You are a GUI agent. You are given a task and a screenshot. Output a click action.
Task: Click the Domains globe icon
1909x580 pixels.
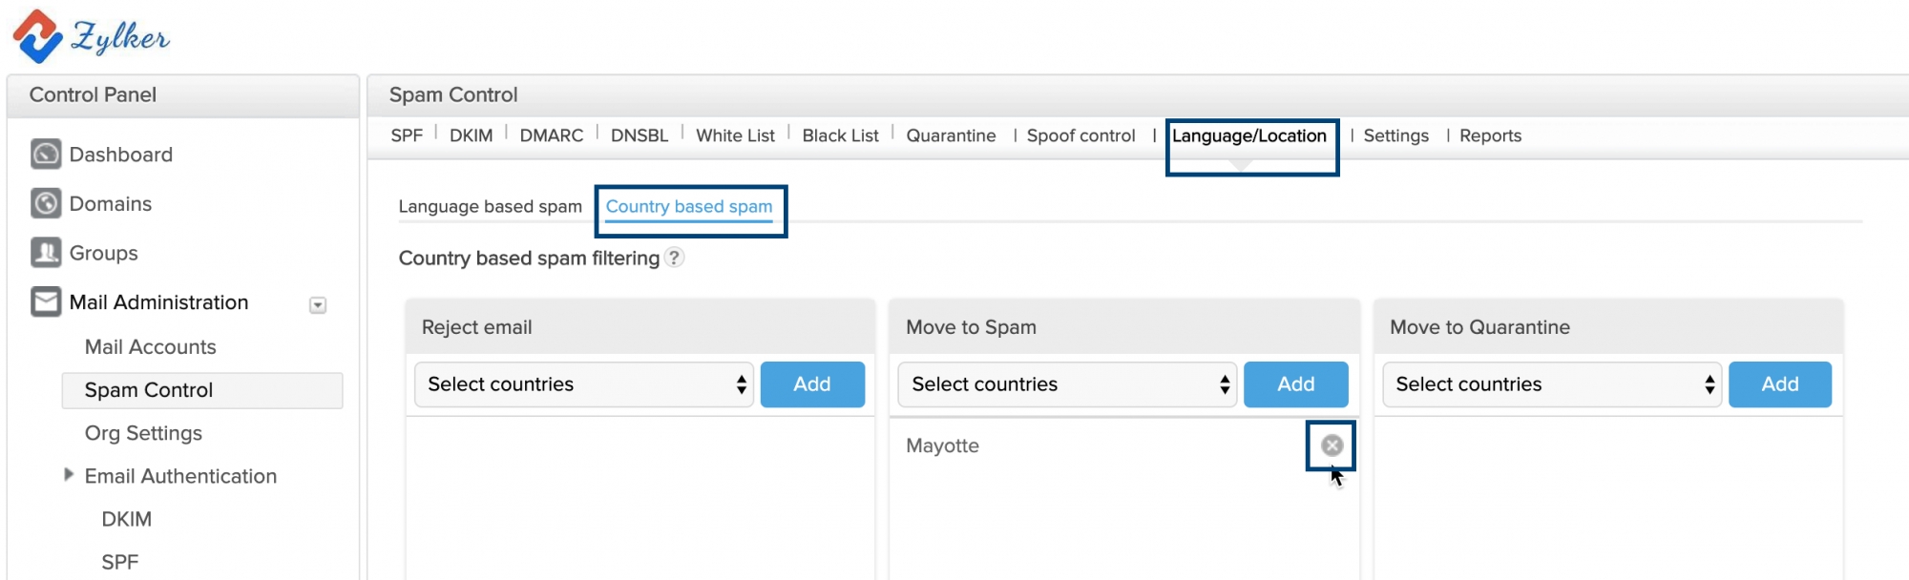[x=45, y=203]
